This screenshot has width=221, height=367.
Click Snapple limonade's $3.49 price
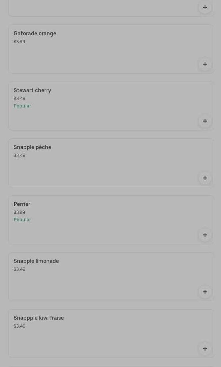(19, 269)
